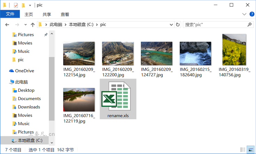Switch to the 主页 ribbon tab
The width and height of the screenshot is (256, 154).
[x=29, y=14]
